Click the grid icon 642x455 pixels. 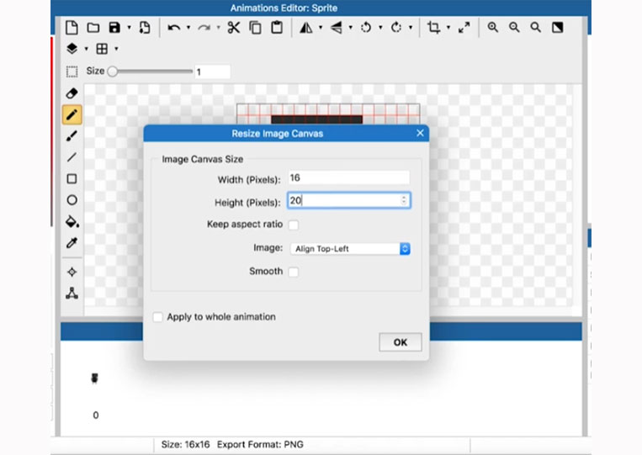[x=102, y=49]
